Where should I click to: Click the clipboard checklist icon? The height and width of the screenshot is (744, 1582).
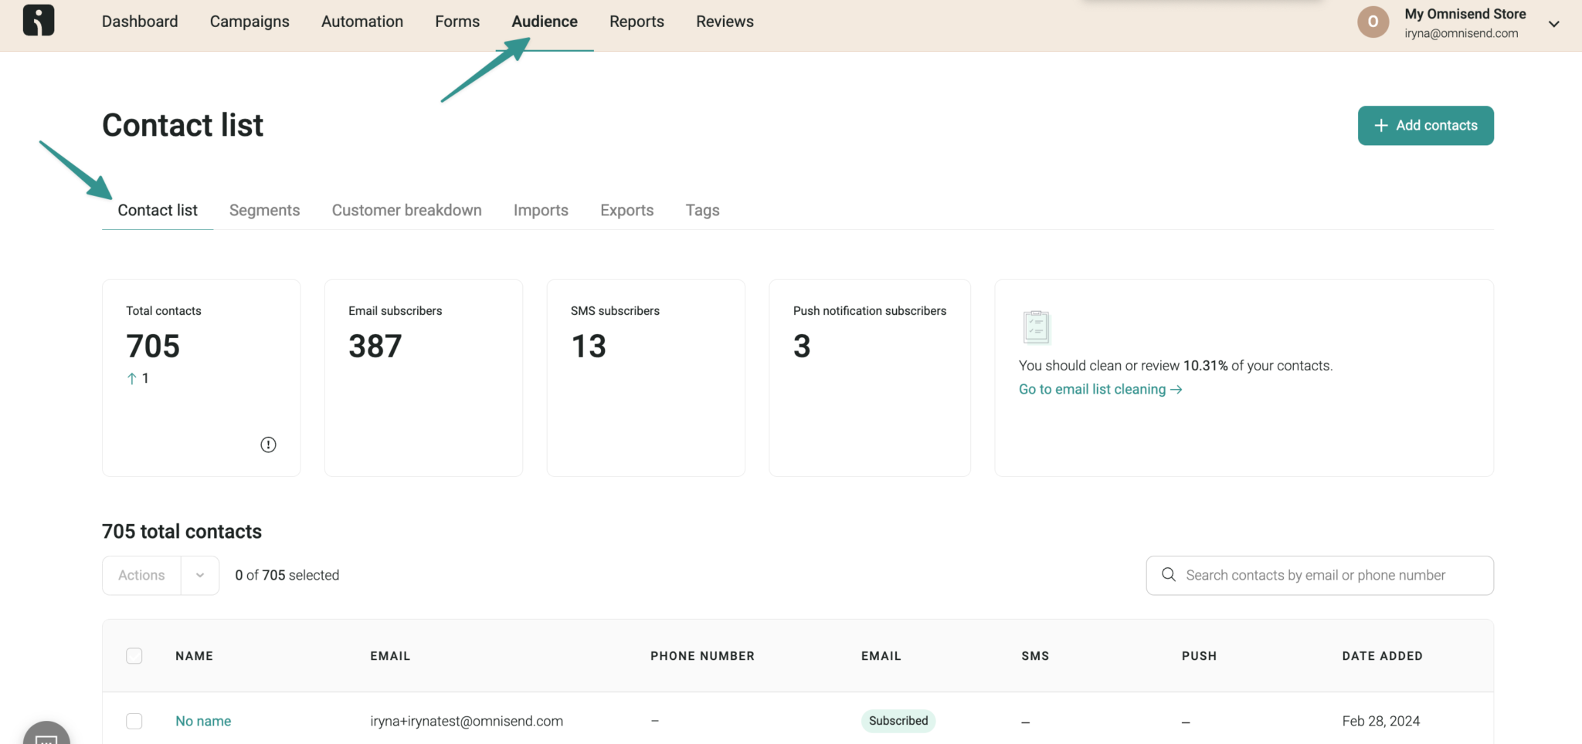coord(1036,327)
